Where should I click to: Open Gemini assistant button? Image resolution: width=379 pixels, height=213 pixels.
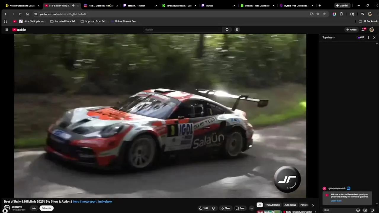342,6
